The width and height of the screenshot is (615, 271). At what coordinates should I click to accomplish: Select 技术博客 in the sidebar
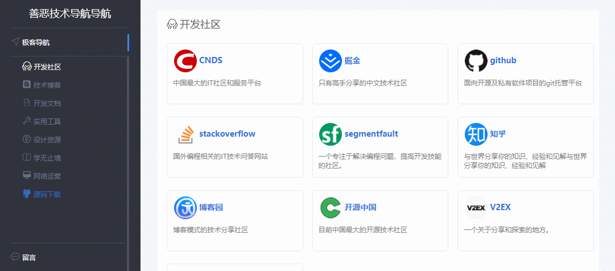(47, 85)
